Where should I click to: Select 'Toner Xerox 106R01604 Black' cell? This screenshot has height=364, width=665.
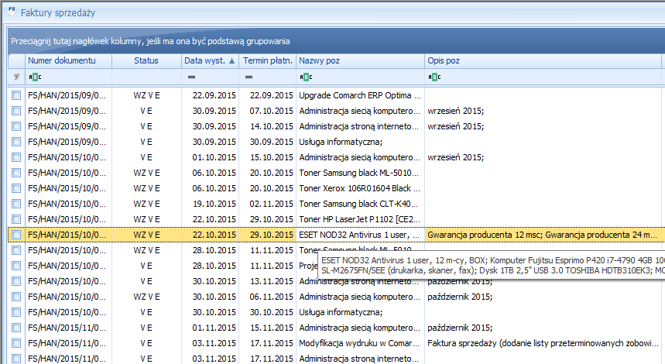click(360, 188)
